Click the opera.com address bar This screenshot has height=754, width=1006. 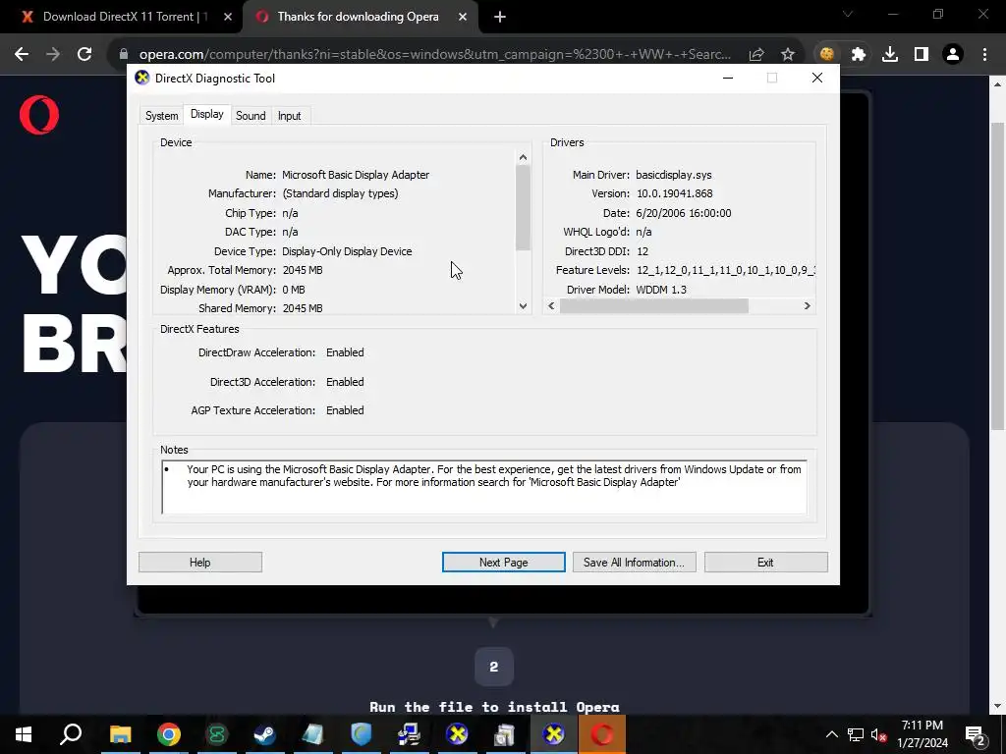(434, 55)
